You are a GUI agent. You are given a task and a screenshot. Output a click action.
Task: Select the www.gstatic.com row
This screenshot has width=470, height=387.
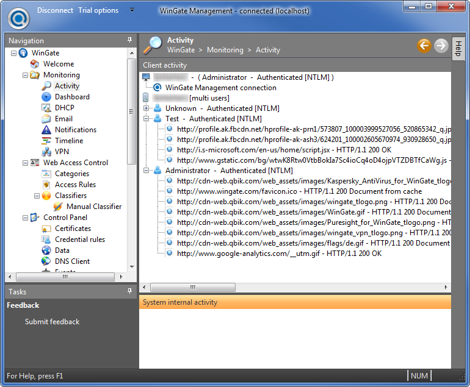point(314,160)
